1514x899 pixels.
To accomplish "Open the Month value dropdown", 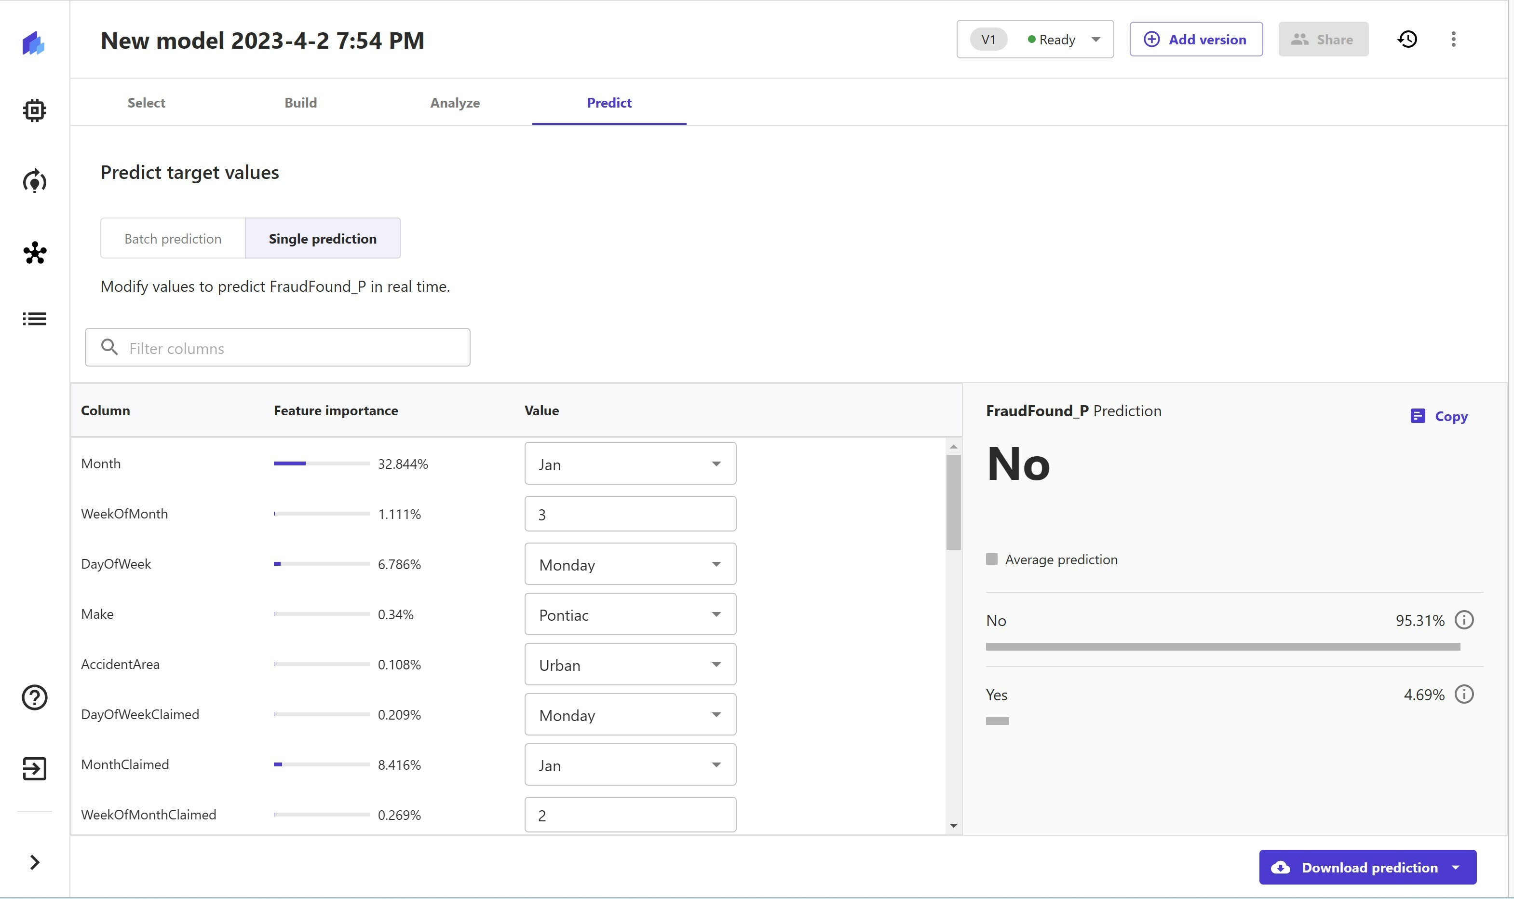I will (630, 463).
